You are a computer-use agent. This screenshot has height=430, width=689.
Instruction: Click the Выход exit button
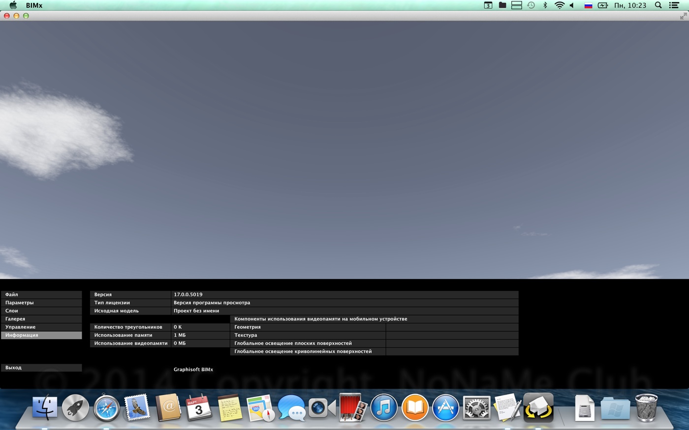(41, 368)
